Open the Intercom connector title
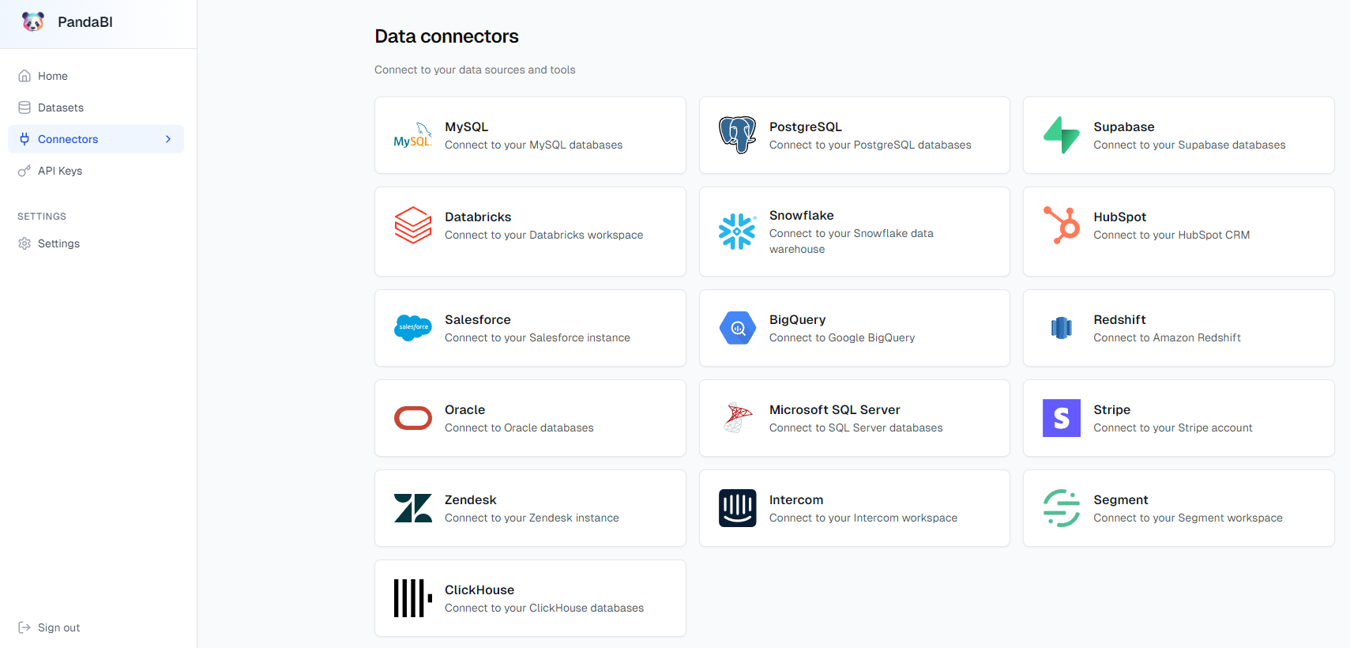The image size is (1350, 648). pos(795,499)
